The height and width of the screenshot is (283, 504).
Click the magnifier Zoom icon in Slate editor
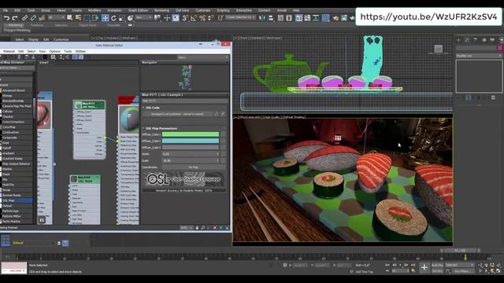(203, 227)
